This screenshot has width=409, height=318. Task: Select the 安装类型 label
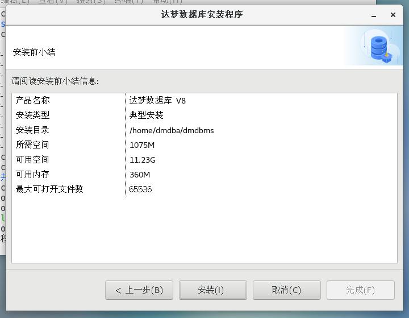click(x=32, y=115)
